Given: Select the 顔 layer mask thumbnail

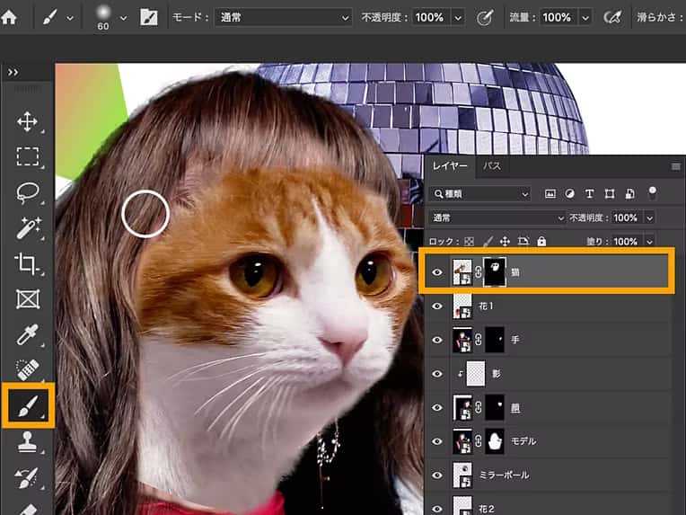Looking at the screenshot, I should (495, 407).
